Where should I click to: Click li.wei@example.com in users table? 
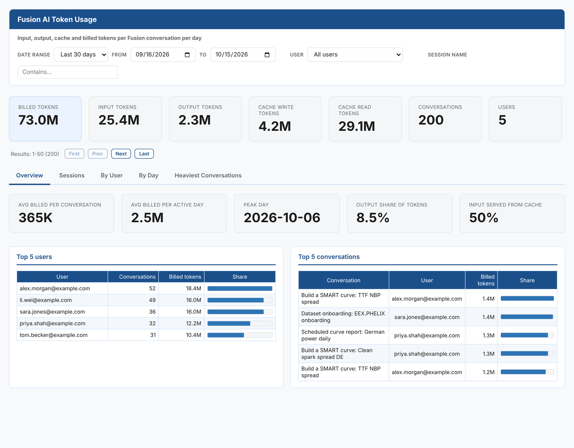coord(46,300)
